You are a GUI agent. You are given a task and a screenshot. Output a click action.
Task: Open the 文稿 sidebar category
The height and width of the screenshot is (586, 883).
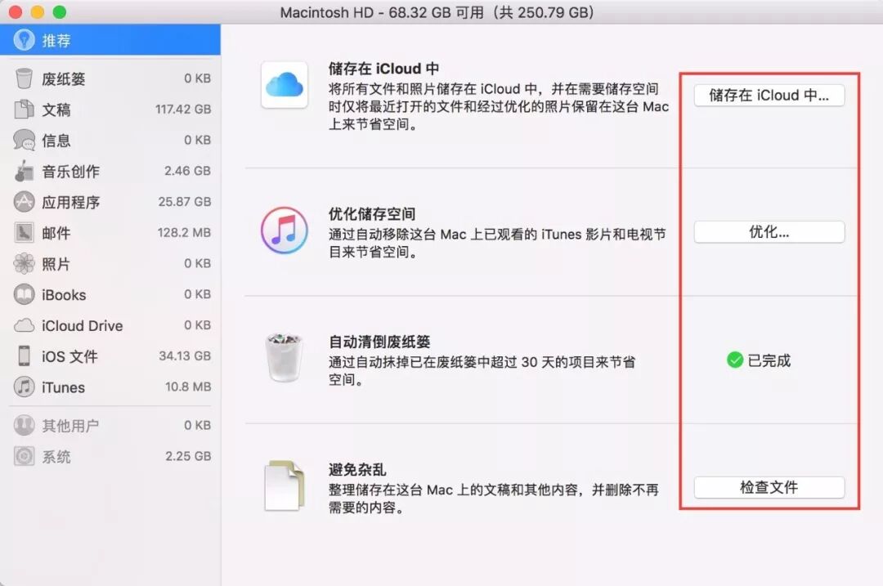coord(110,110)
